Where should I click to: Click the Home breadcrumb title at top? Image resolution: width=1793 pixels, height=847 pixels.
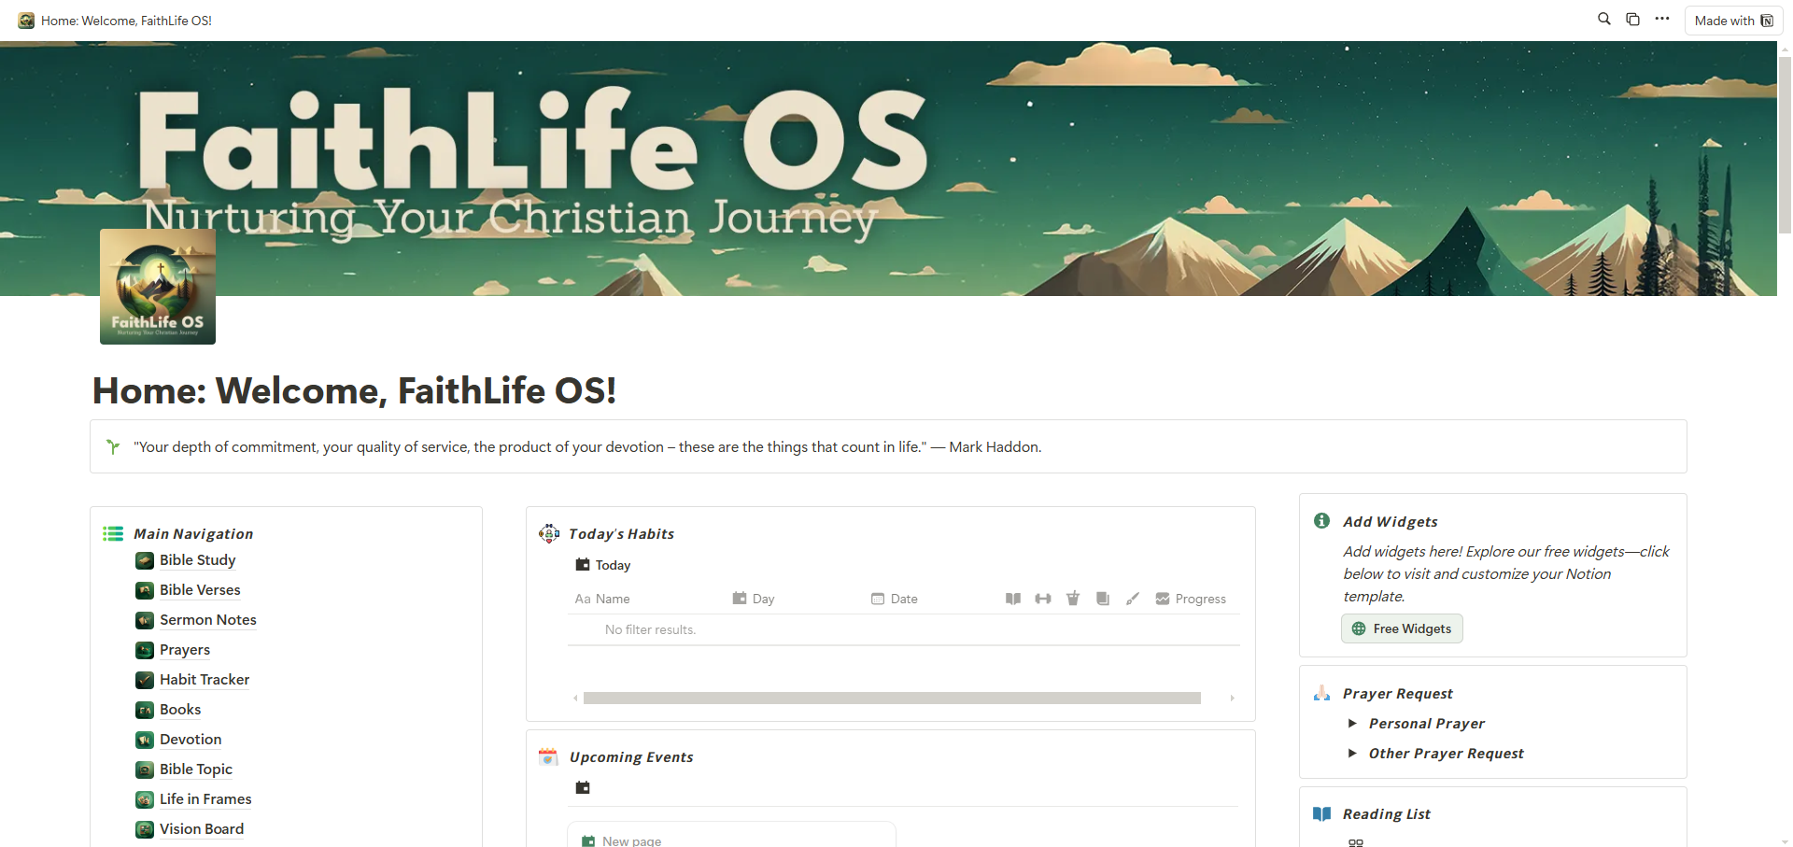(x=126, y=21)
